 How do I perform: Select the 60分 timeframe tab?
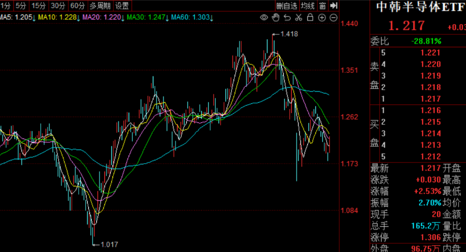pyautogui.click(x=77, y=6)
